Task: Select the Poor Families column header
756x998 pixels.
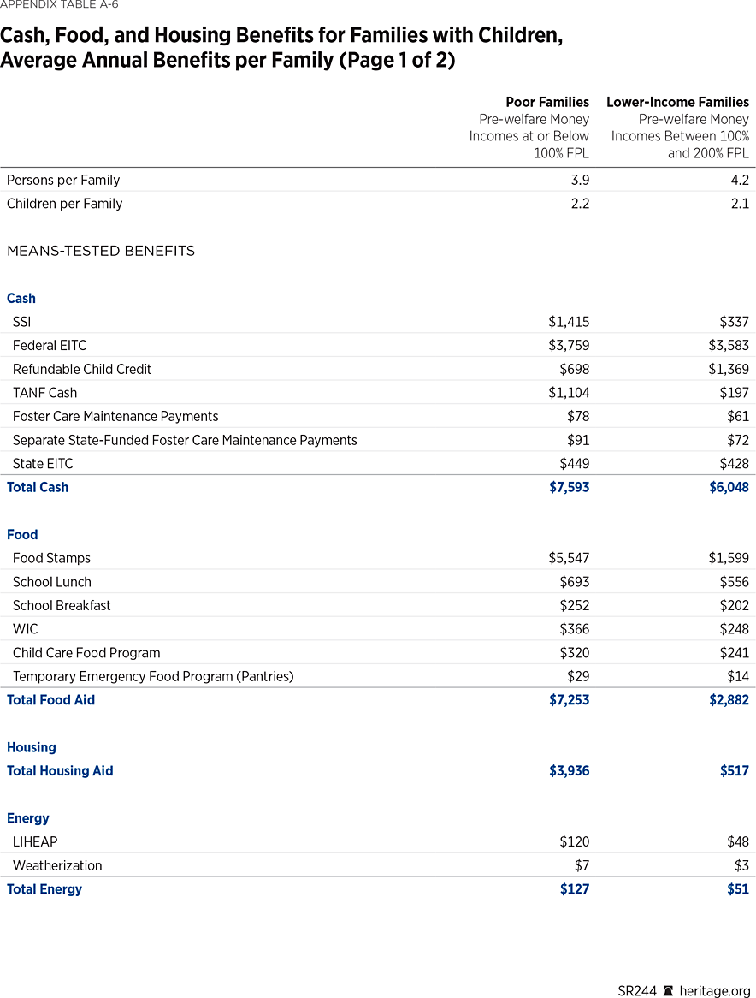Action: point(547,102)
